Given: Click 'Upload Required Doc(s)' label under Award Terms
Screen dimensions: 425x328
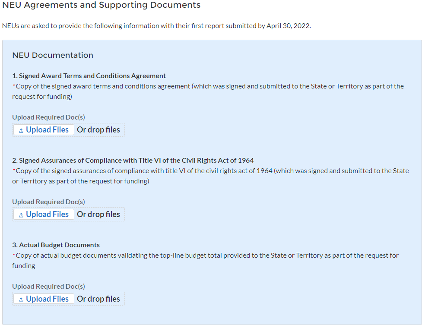Looking at the screenshot, I should 48,117.
